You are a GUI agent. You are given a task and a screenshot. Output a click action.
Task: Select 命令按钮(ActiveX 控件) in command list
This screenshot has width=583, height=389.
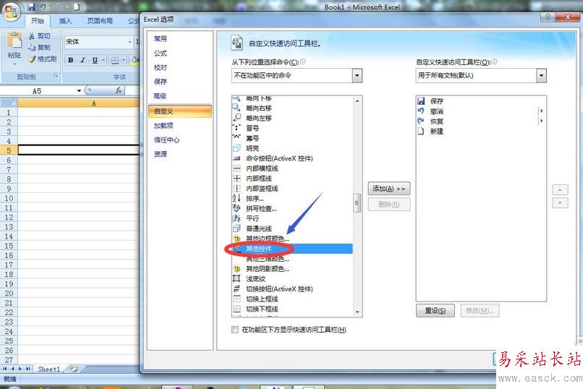click(292, 158)
